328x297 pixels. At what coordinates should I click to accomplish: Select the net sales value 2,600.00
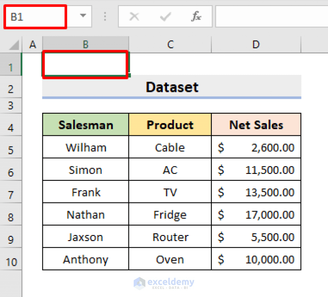click(x=256, y=147)
